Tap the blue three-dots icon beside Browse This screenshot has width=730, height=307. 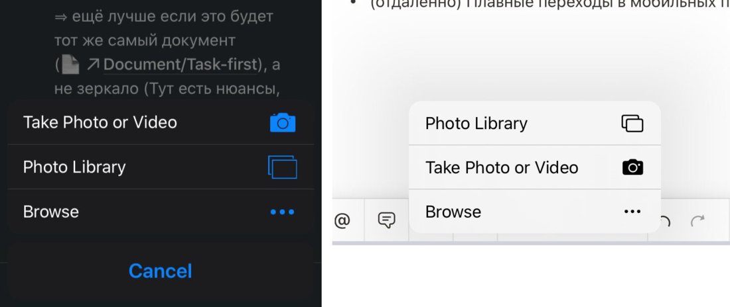tap(283, 212)
